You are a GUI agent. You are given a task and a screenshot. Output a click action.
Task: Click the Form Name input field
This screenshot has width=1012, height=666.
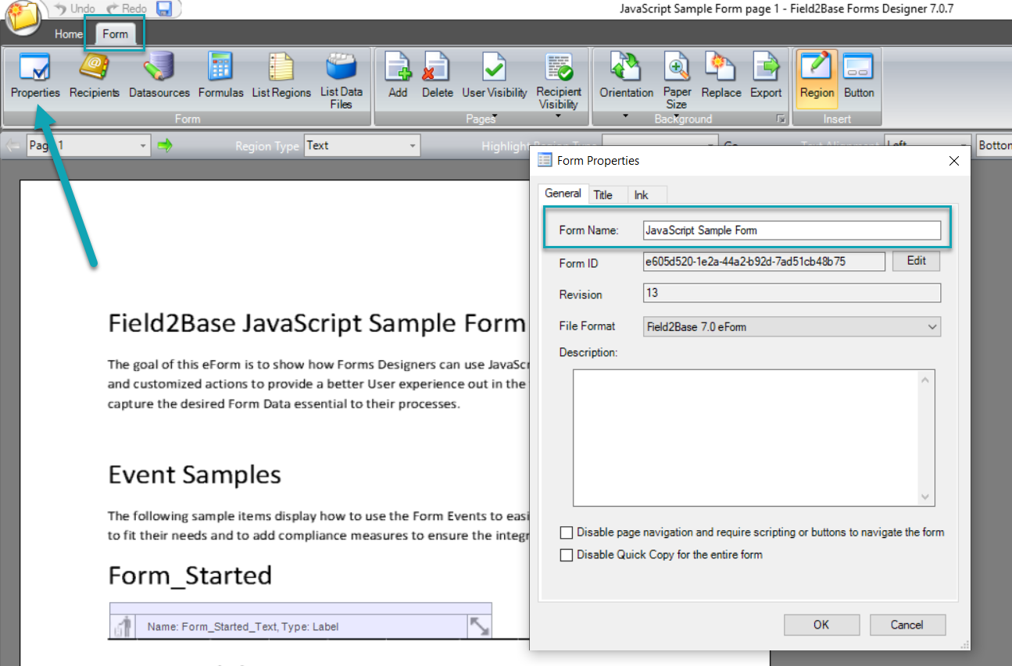tap(792, 230)
